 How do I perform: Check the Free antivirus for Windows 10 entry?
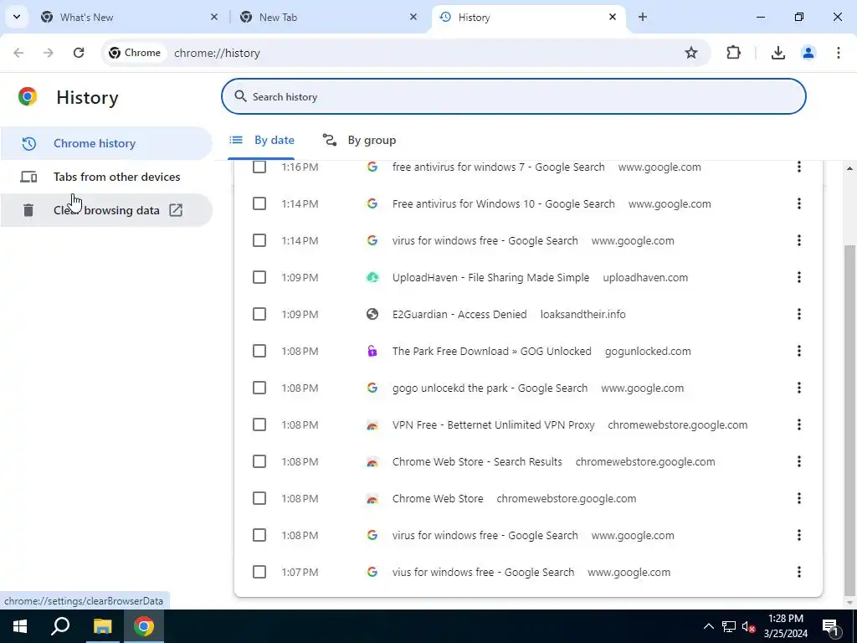point(259,204)
